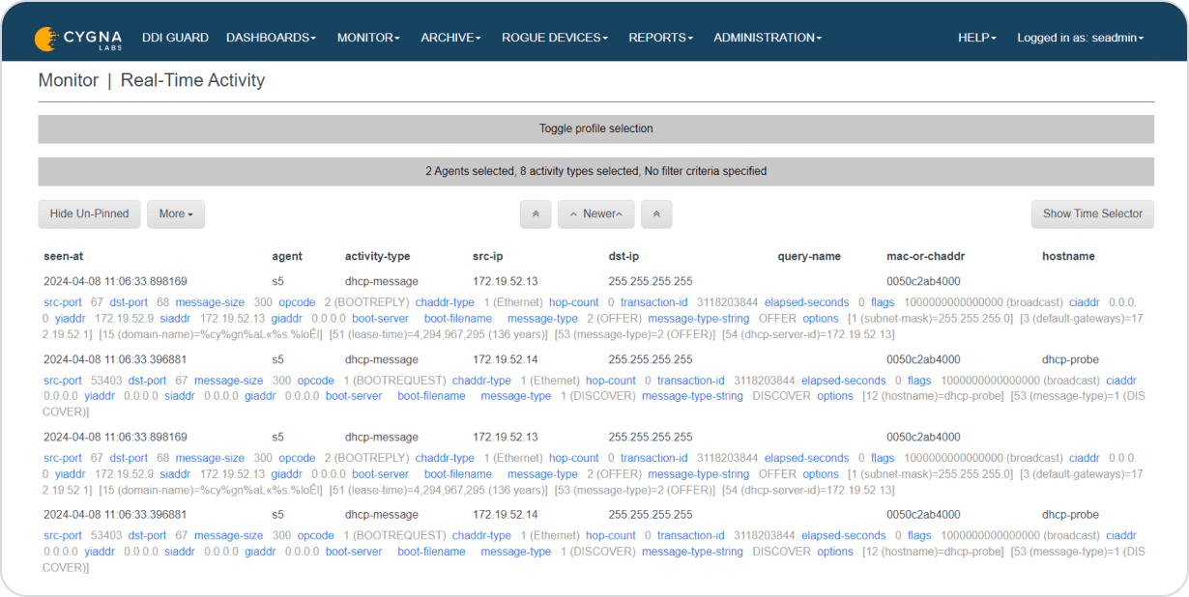
Task: Open the REPORTS menu
Action: 660,38
